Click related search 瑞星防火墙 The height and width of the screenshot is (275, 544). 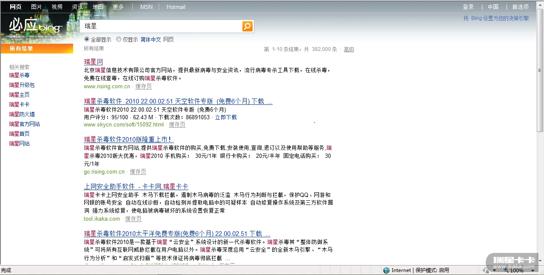22,114
